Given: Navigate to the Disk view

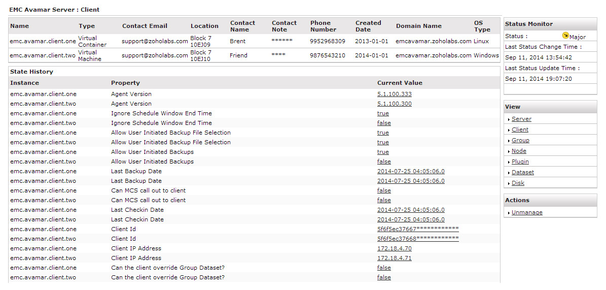Looking at the screenshot, I should tap(518, 183).
